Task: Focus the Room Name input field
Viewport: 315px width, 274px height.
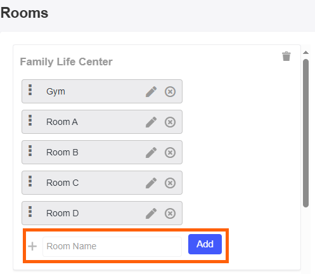Action: 112,247
